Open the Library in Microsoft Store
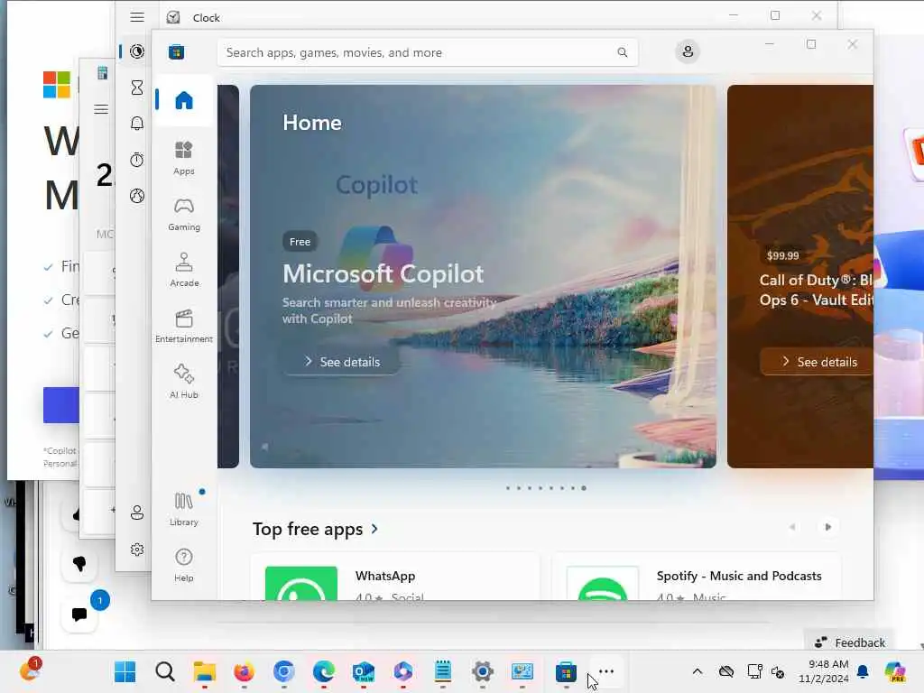Viewport: 924px width, 693px height. pyautogui.click(x=184, y=509)
